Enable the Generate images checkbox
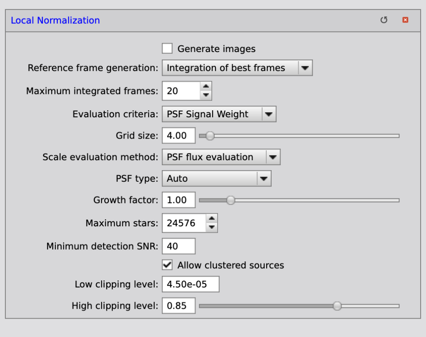Viewport: 426px width, 337px height. click(167, 49)
